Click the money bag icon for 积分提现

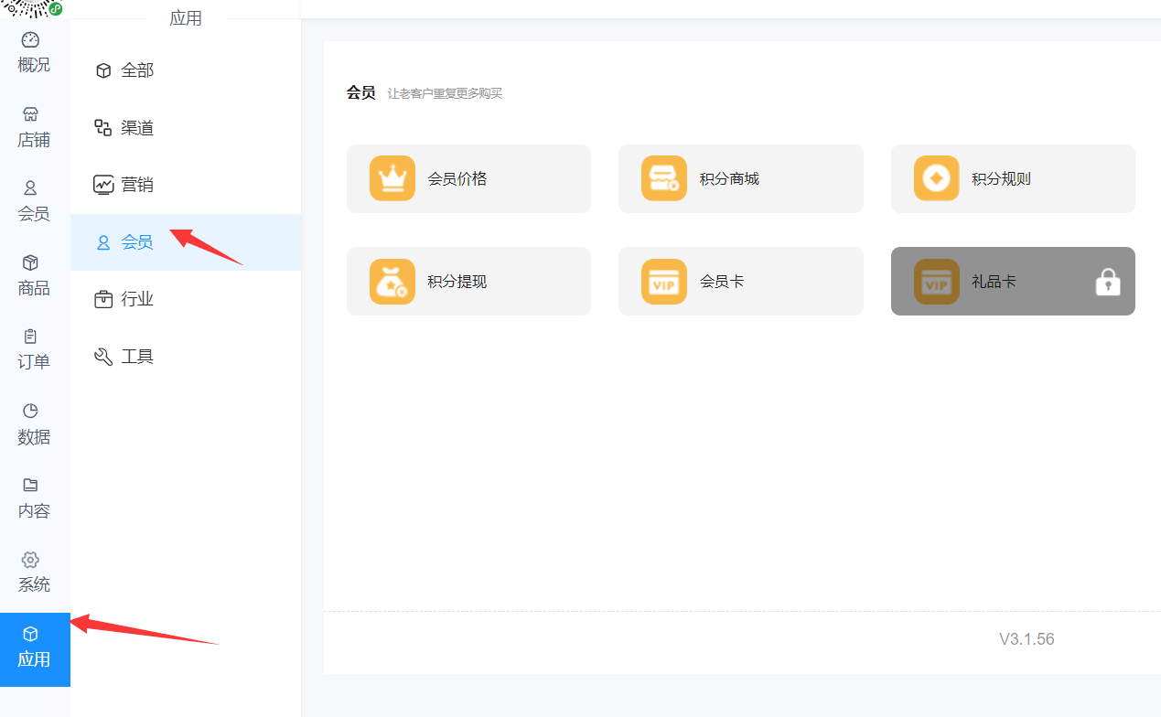tap(392, 282)
